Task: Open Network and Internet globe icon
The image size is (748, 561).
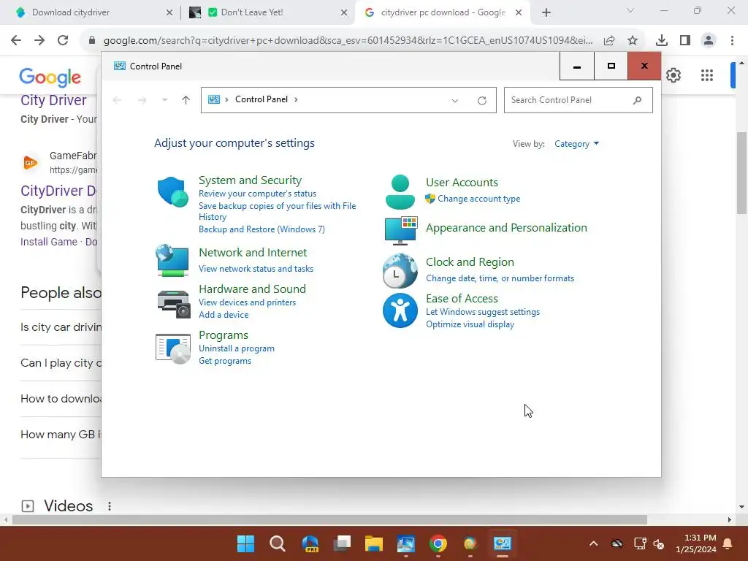Action: [172, 261]
